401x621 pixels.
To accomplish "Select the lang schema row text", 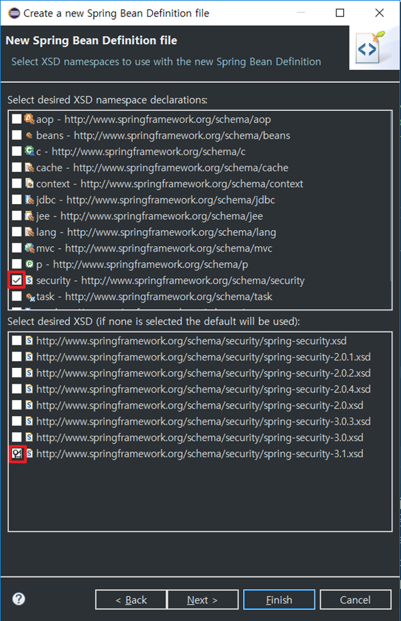I will pyautogui.click(x=156, y=232).
